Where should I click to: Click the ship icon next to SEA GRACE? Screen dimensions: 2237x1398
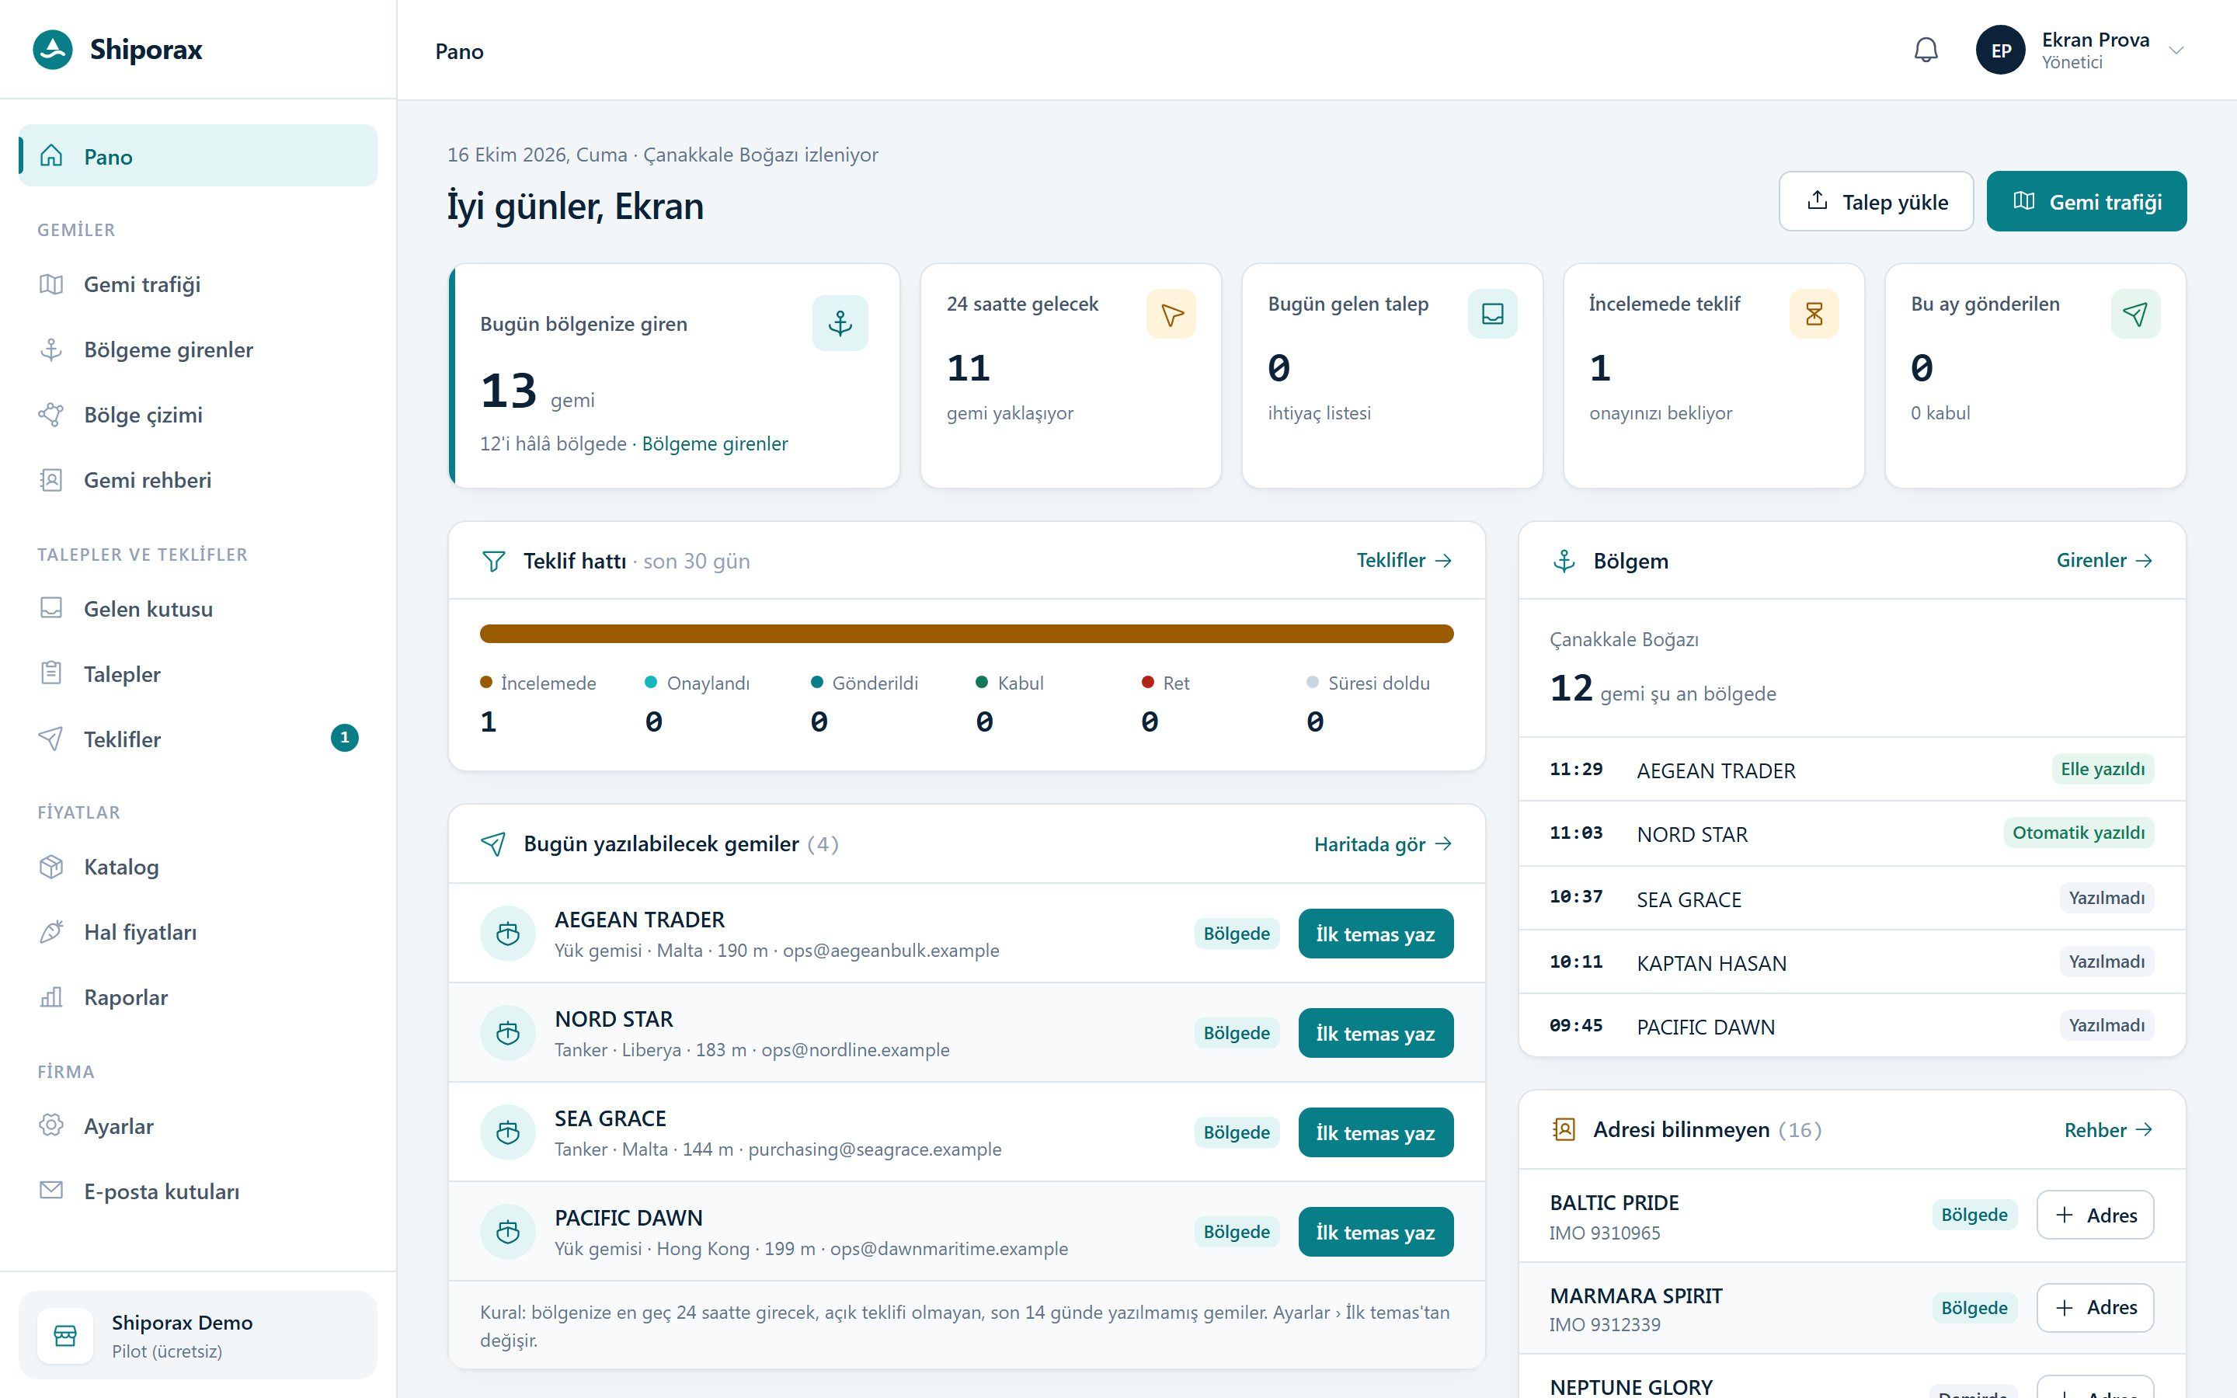[507, 1132]
